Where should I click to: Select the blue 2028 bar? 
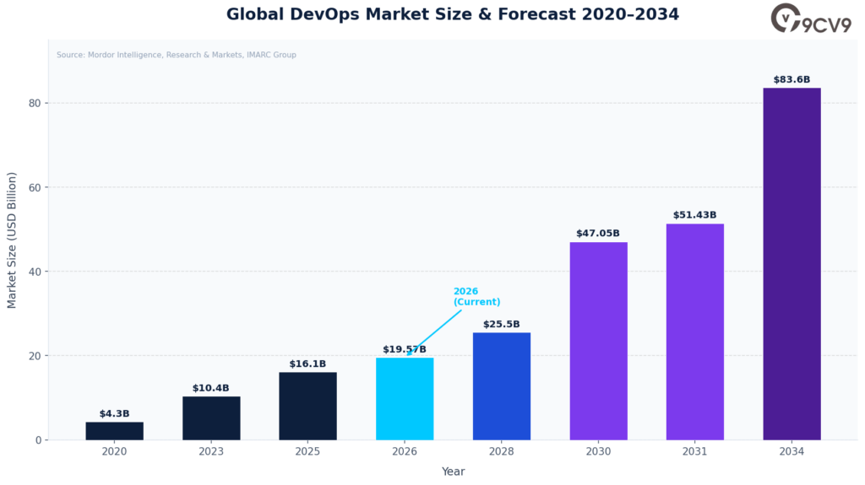click(502, 386)
